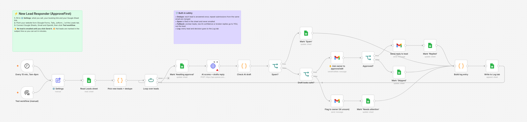Viewport: 527px width, 122px height.
Task: Click the lightning bolt beside the manual trigger
Action: (18, 93)
